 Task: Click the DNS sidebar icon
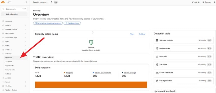[x=3, y=42]
